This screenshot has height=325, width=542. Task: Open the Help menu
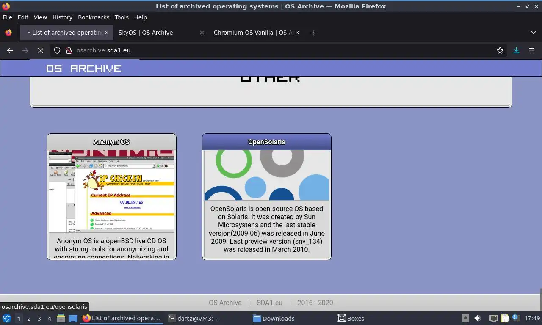click(x=141, y=17)
